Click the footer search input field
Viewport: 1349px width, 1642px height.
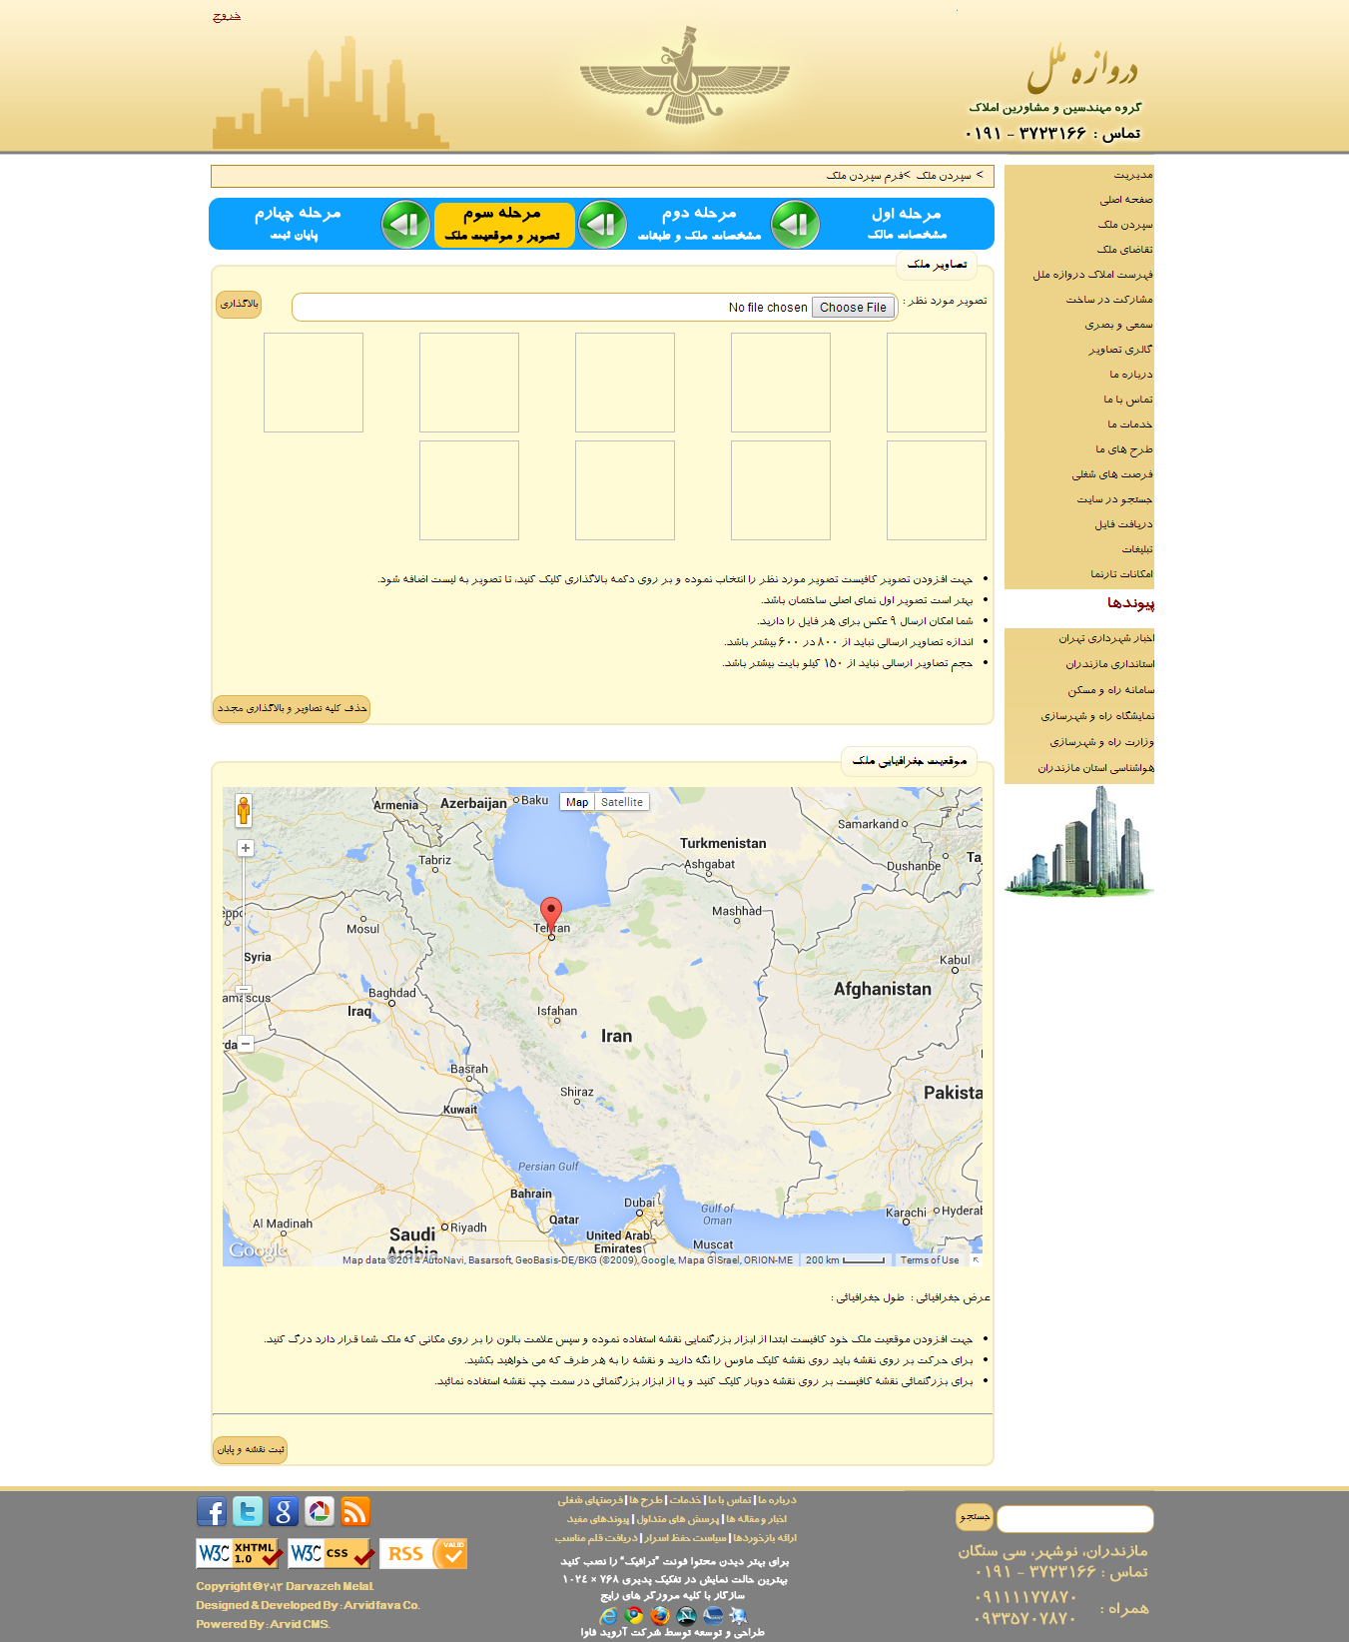click(x=1074, y=1518)
